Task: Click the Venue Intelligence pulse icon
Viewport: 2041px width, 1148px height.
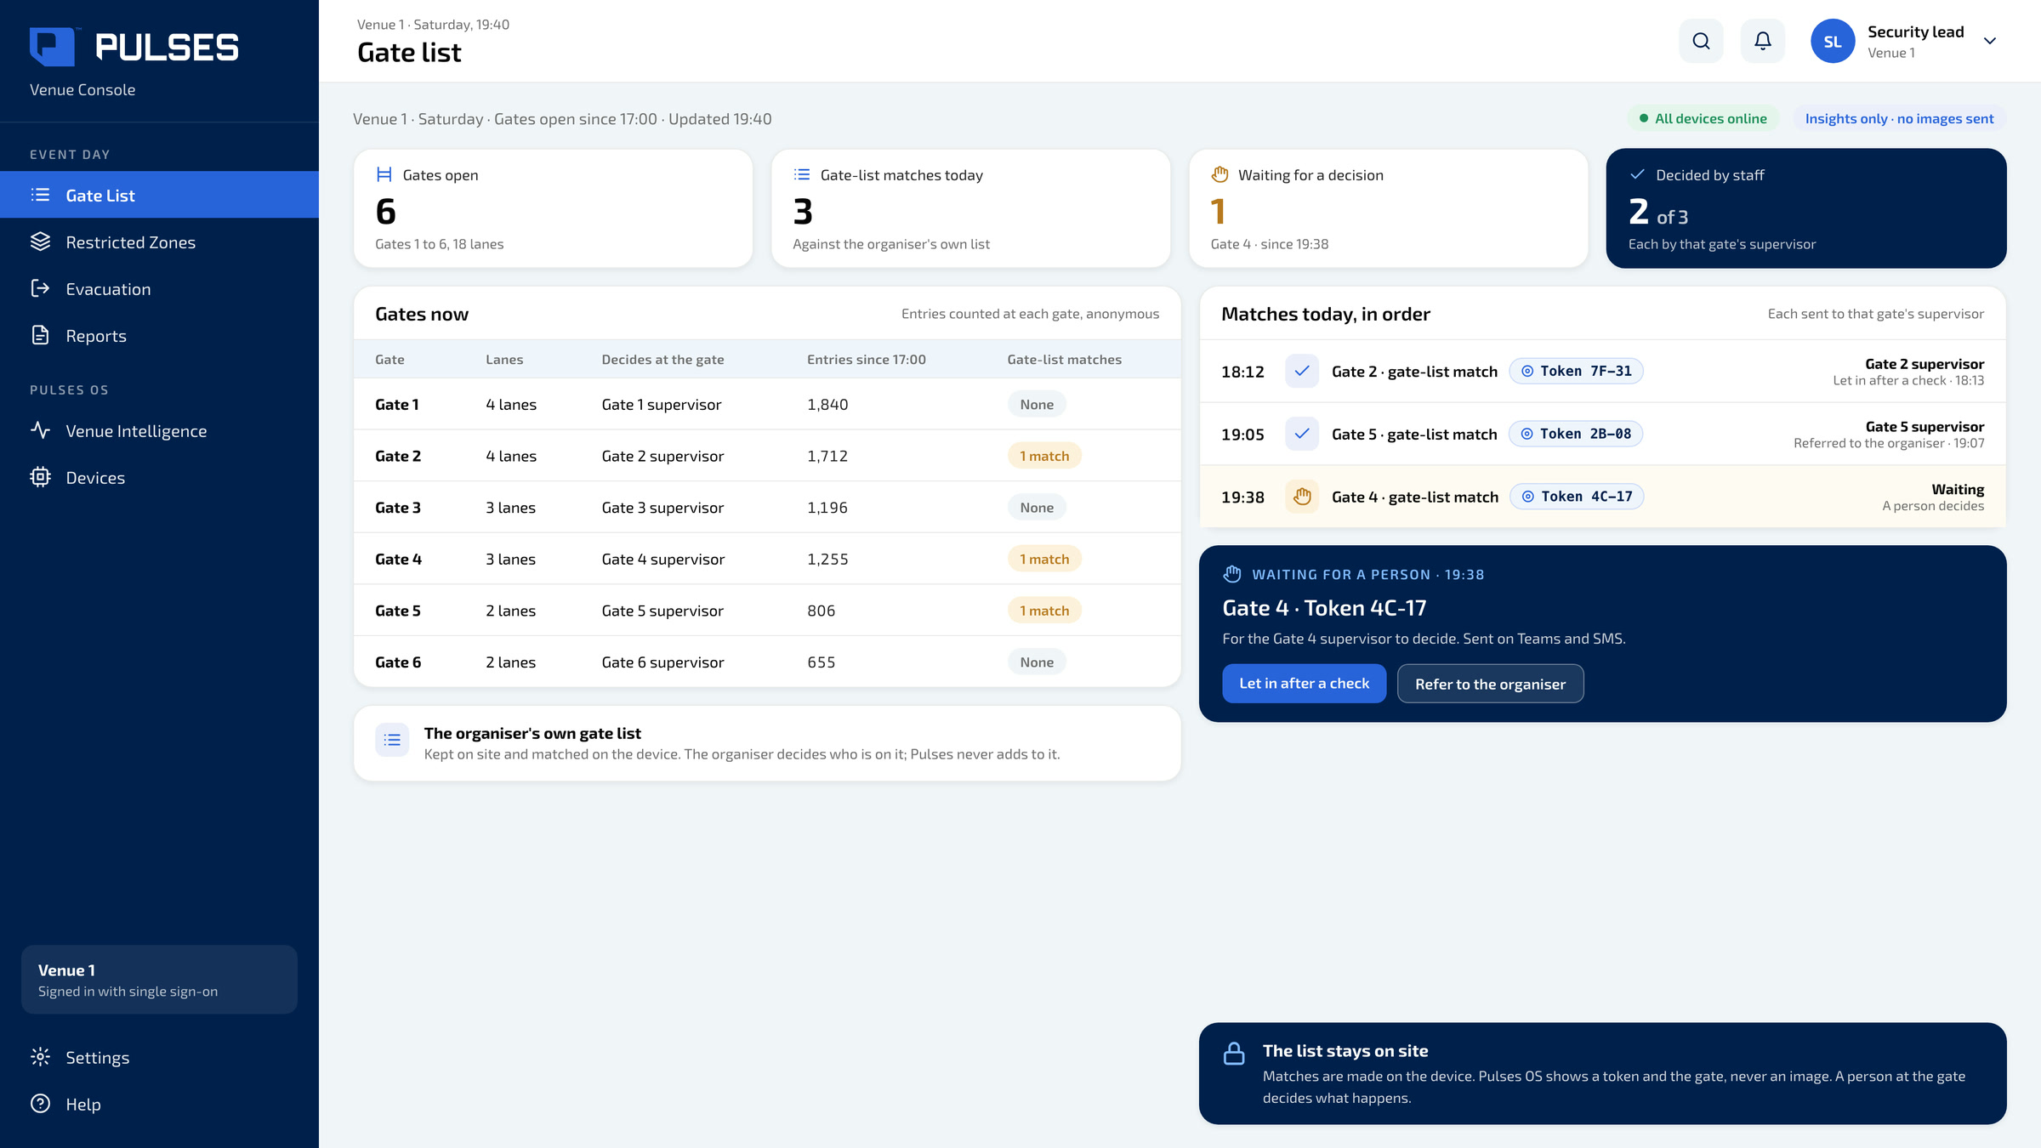Action: point(40,430)
